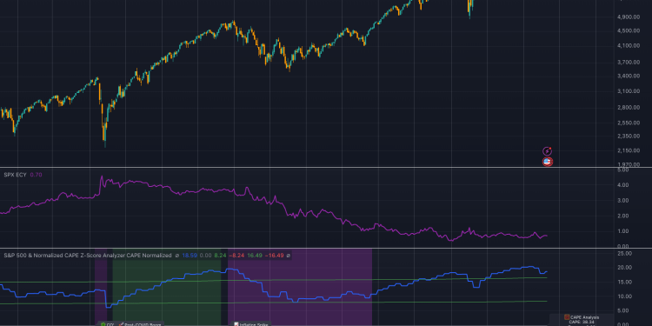The image size is (652, 326).
Task: Click the 10.00 label on CAPE axis
Action: pyautogui.click(x=625, y=296)
